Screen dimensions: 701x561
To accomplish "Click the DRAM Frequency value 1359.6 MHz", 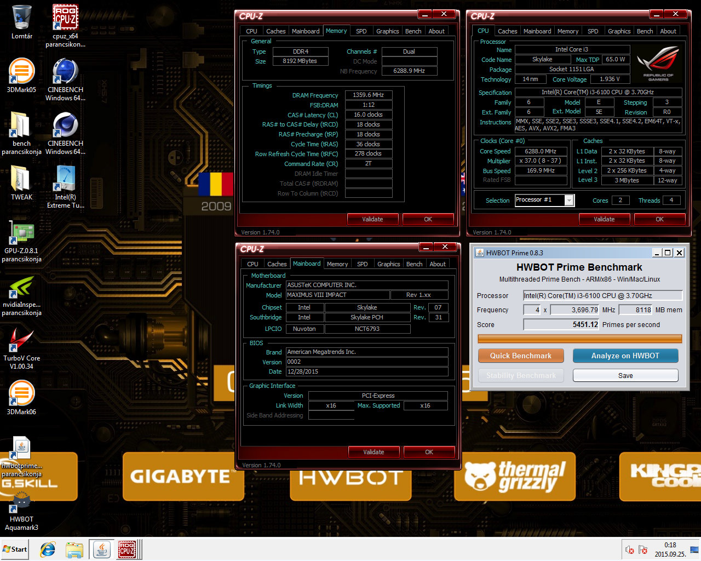I will coord(368,95).
